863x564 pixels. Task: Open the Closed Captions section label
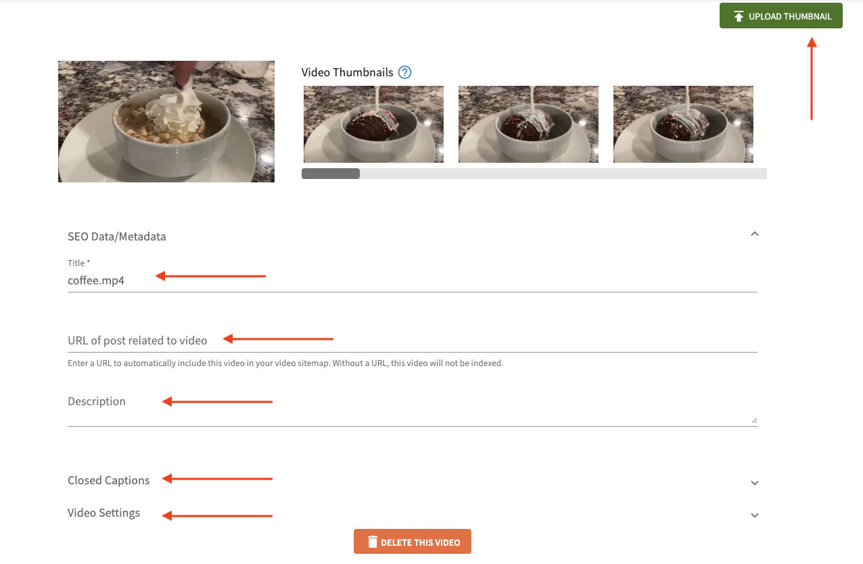[109, 480]
